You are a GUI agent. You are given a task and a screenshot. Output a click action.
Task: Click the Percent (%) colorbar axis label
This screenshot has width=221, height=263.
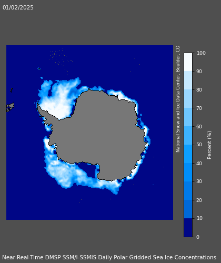pos(209,145)
